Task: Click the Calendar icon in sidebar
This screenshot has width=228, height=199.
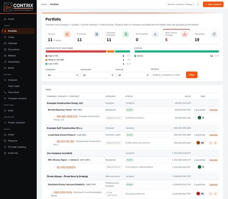Action: pos(5,43)
